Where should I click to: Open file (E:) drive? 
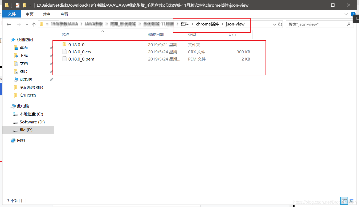[x=26, y=130]
